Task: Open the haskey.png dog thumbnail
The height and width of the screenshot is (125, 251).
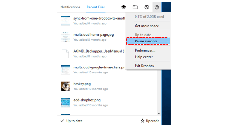Action: pos(65,86)
